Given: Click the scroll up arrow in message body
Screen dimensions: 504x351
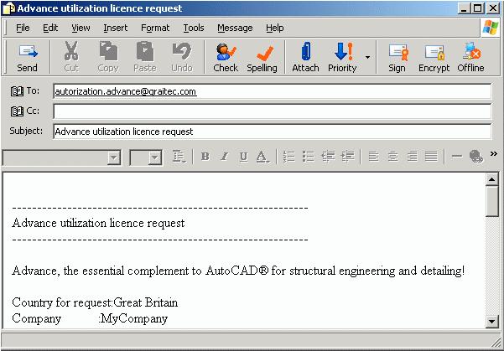Looking at the screenshot, I should [x=491, y=179].
